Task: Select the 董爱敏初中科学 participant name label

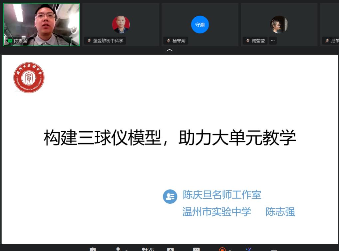Action: click(108, 41)
